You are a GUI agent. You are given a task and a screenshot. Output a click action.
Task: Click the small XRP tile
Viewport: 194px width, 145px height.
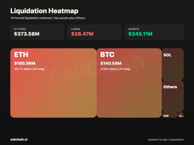[x=170, y=115]
